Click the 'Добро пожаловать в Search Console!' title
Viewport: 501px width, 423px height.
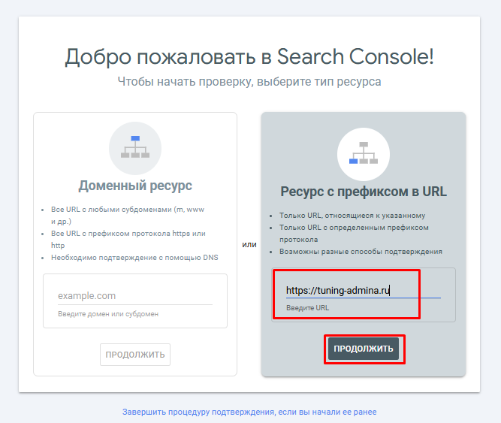click(x=249, y=57)
